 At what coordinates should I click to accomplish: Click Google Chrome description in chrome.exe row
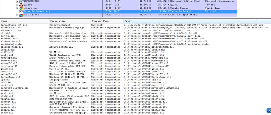coord(179,8)
